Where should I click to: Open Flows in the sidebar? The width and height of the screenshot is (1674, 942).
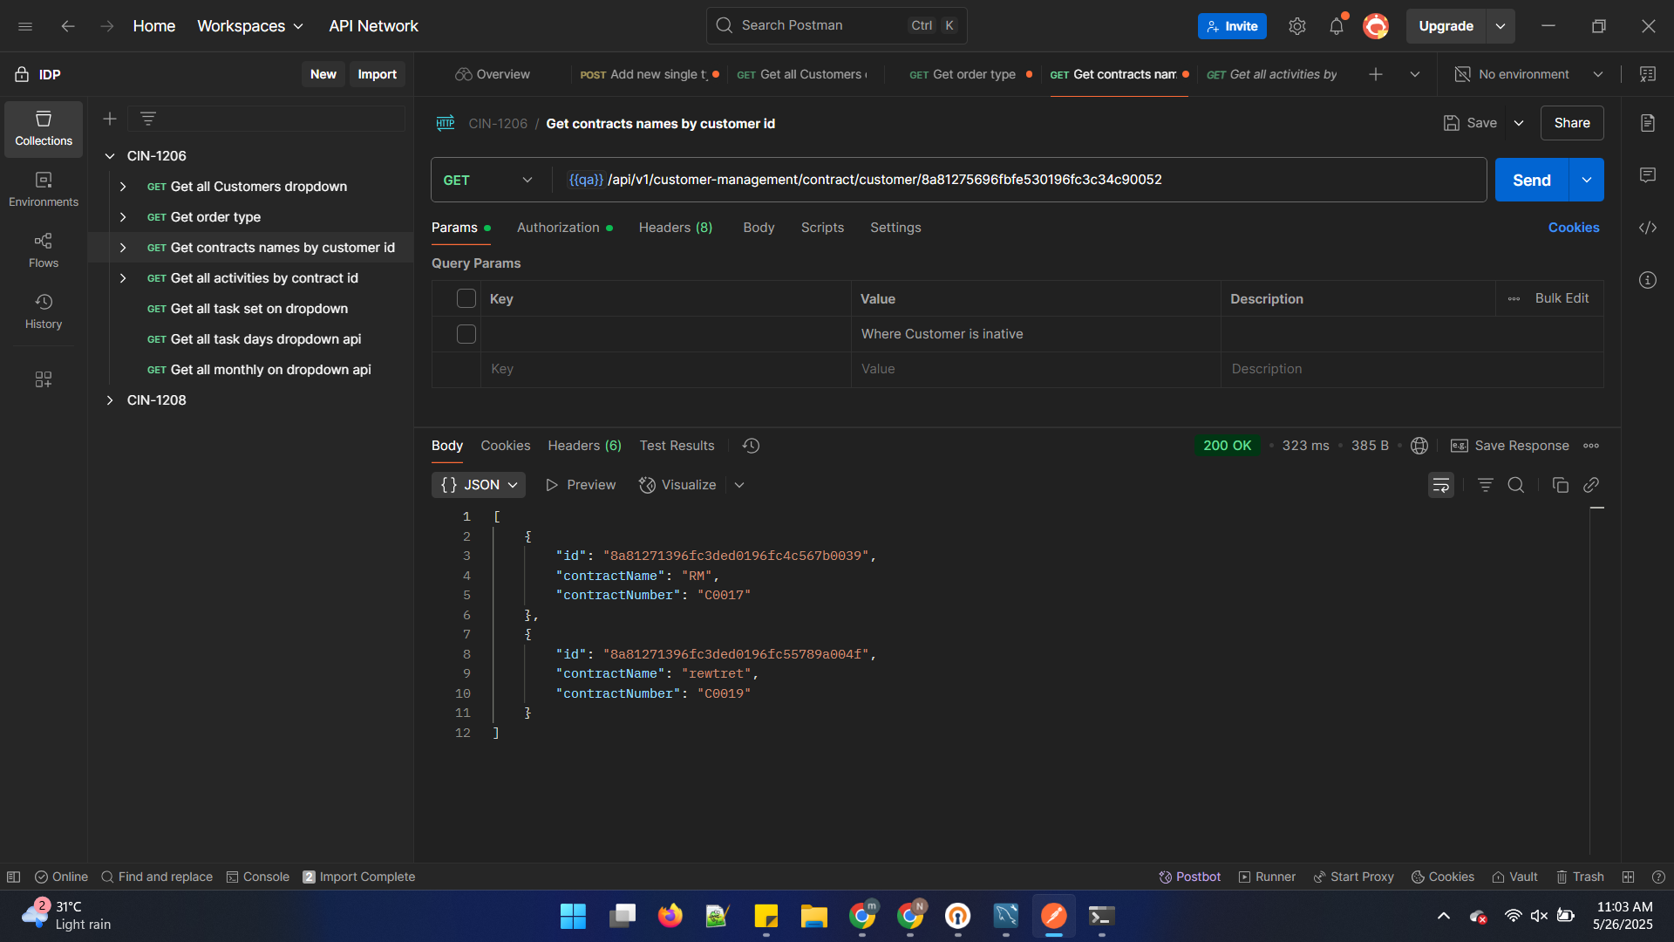44,250
